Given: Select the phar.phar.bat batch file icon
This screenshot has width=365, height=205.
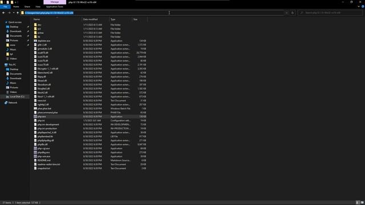Looking at the screenshot, I should pos(35,109).
